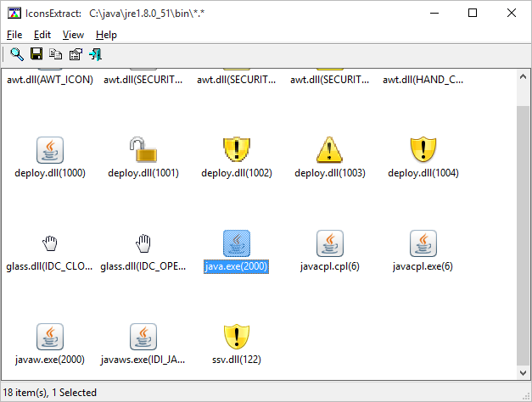Image resolution: width=532 pixels, height=402 pixels.
Task: Open Properties from the toolbar icon
Action: tap(76, 54)
